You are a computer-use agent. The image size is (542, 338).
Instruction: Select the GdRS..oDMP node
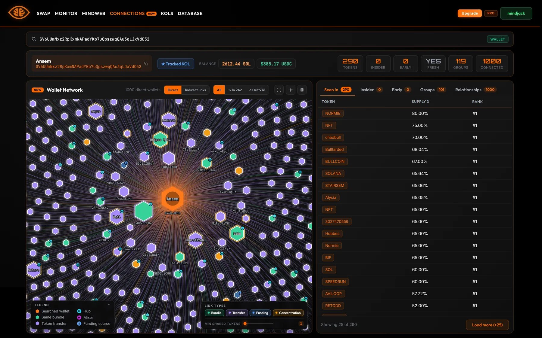coord(124,191)
